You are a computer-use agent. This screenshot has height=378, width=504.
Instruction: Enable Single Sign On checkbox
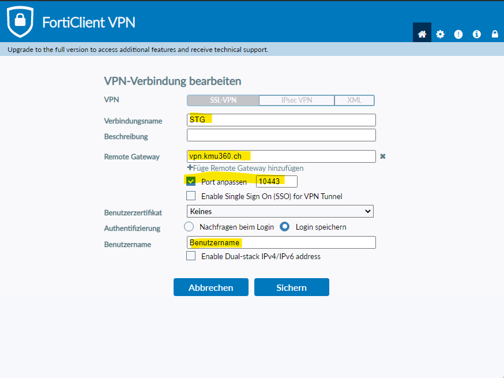click(191, 196)
